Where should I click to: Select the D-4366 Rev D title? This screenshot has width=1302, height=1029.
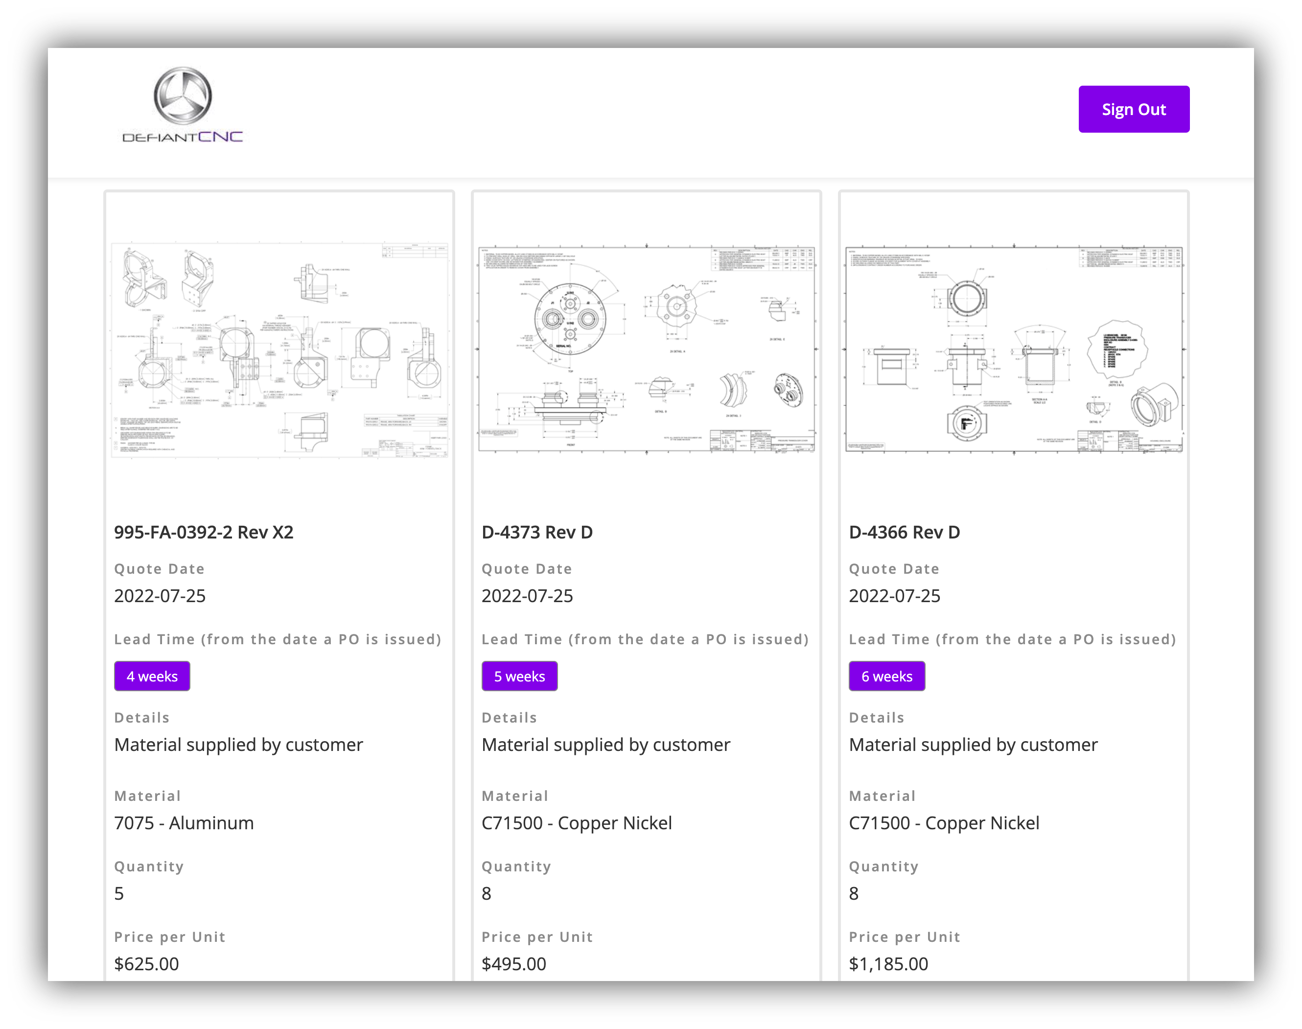904,533
